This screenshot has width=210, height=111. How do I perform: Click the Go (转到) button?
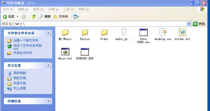click(199, 24)
